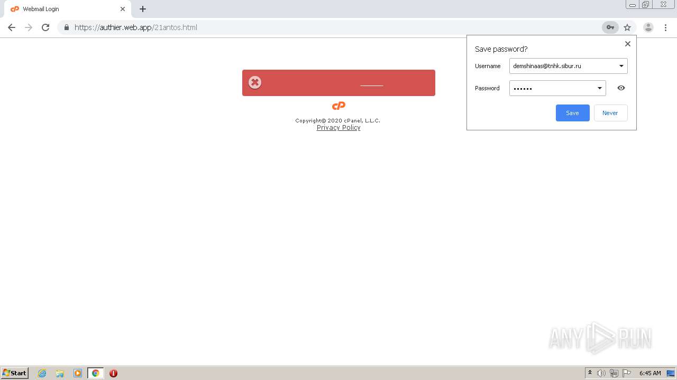Show hidden tray icons arrow
Image resolution: width=677 pixels, height=380 pixels.
(590, 373)
